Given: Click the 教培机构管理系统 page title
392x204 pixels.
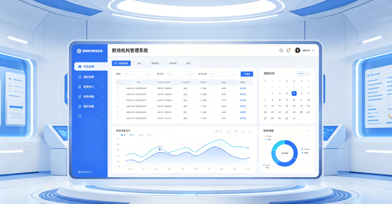Looking at the screenshot, I should point(130,50).
